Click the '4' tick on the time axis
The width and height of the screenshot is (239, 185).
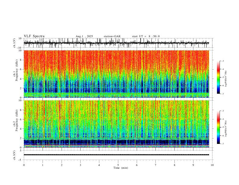pyautogui.click(x=99, y=165)
